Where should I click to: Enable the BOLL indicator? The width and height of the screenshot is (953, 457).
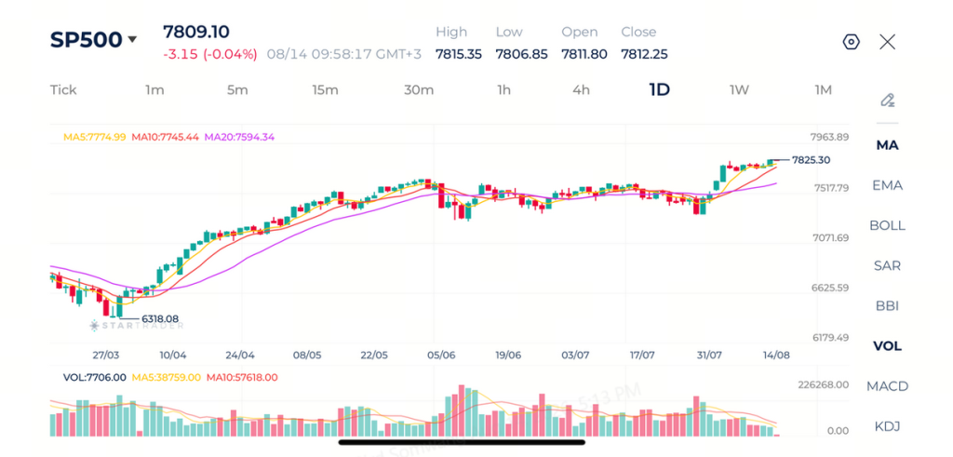(887, 225)
